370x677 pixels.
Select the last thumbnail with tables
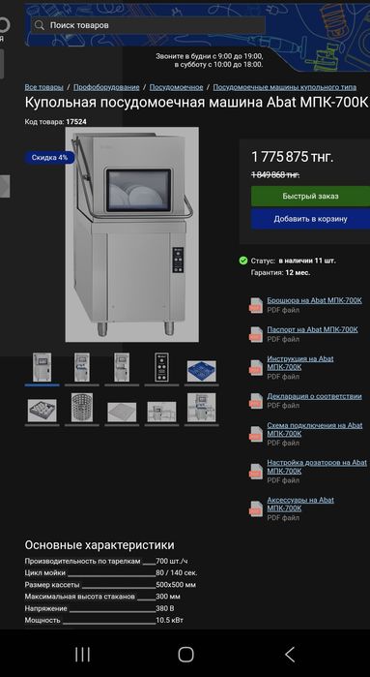202,408
